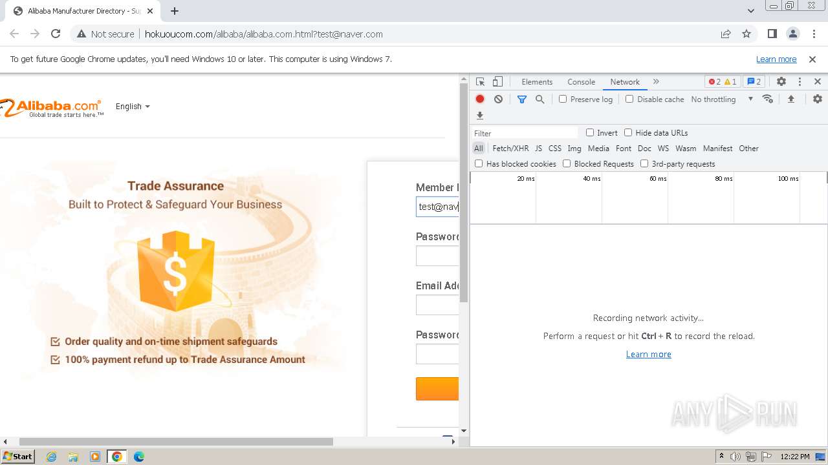Open DevTools settings gear
Image resolution: width=828 pixels, height=465 pixels.
coord(781,82)
